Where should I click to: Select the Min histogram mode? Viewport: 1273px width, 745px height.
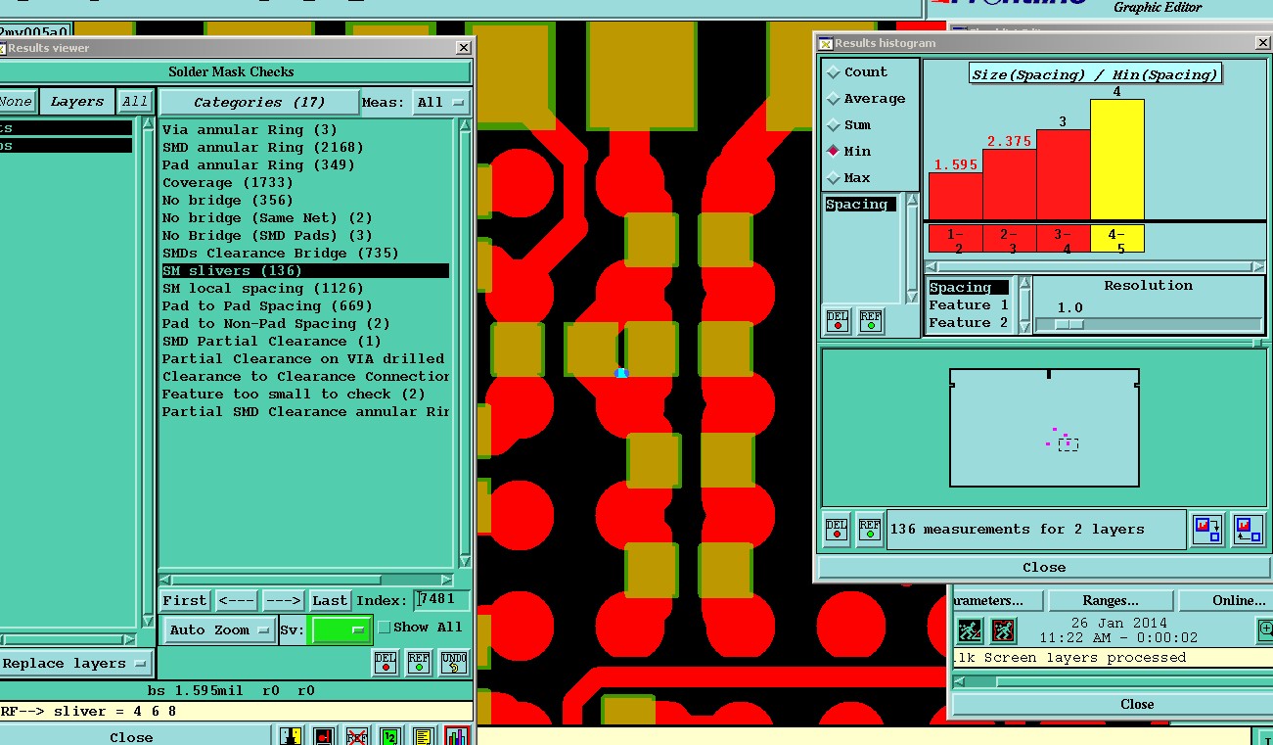(848, 152)
